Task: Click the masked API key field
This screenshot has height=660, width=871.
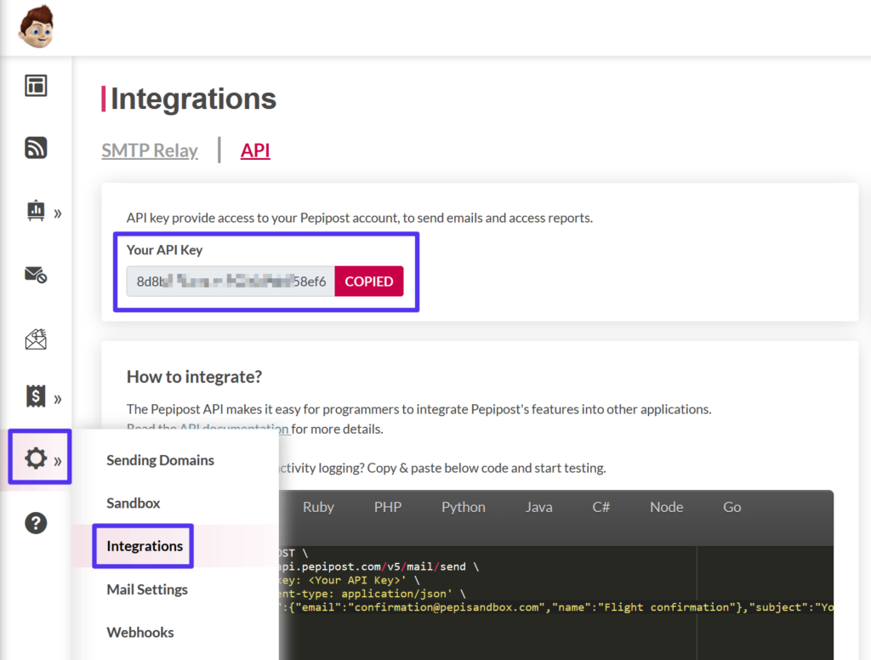Action: tap(230, 281)
